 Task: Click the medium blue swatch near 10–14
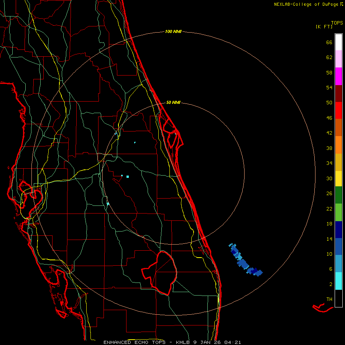pos(338,246)
